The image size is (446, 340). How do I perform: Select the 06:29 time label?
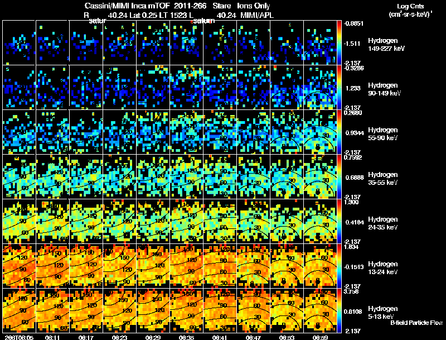(x=153, y=337)
